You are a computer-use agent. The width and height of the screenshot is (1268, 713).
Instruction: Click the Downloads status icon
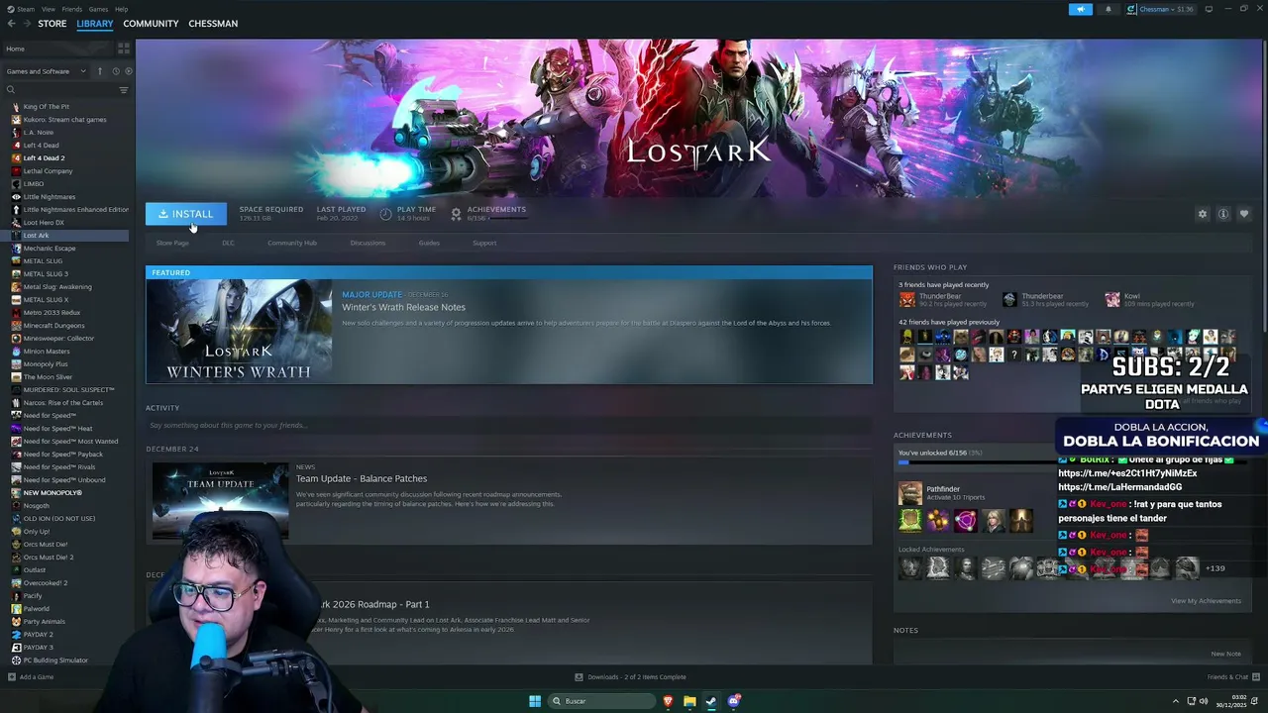click(x=579, y=677)
